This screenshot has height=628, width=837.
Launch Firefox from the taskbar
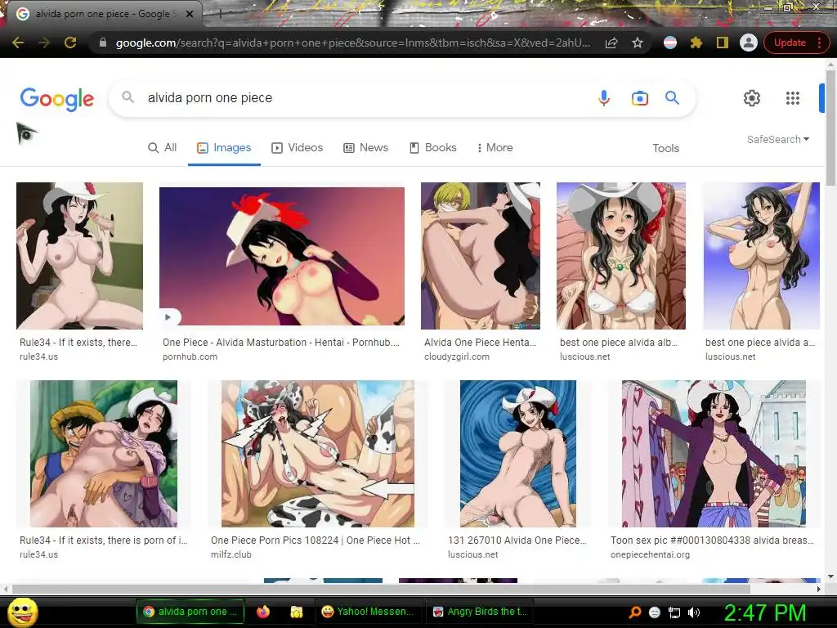click(263, 612)
